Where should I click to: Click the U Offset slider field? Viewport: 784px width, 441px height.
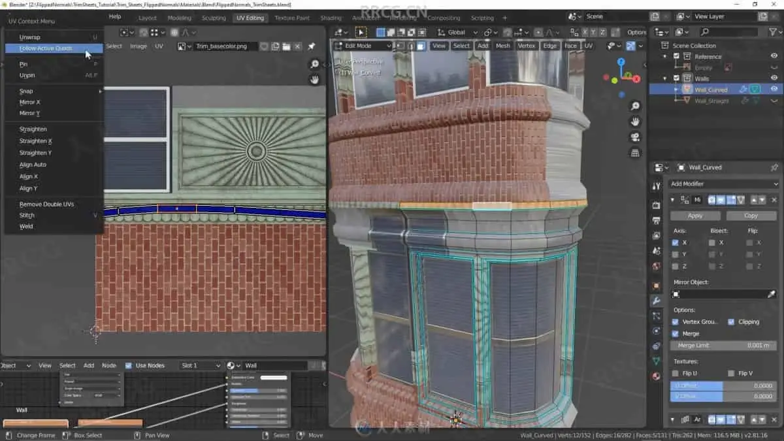pyautogui.click(x=723, y=385)
